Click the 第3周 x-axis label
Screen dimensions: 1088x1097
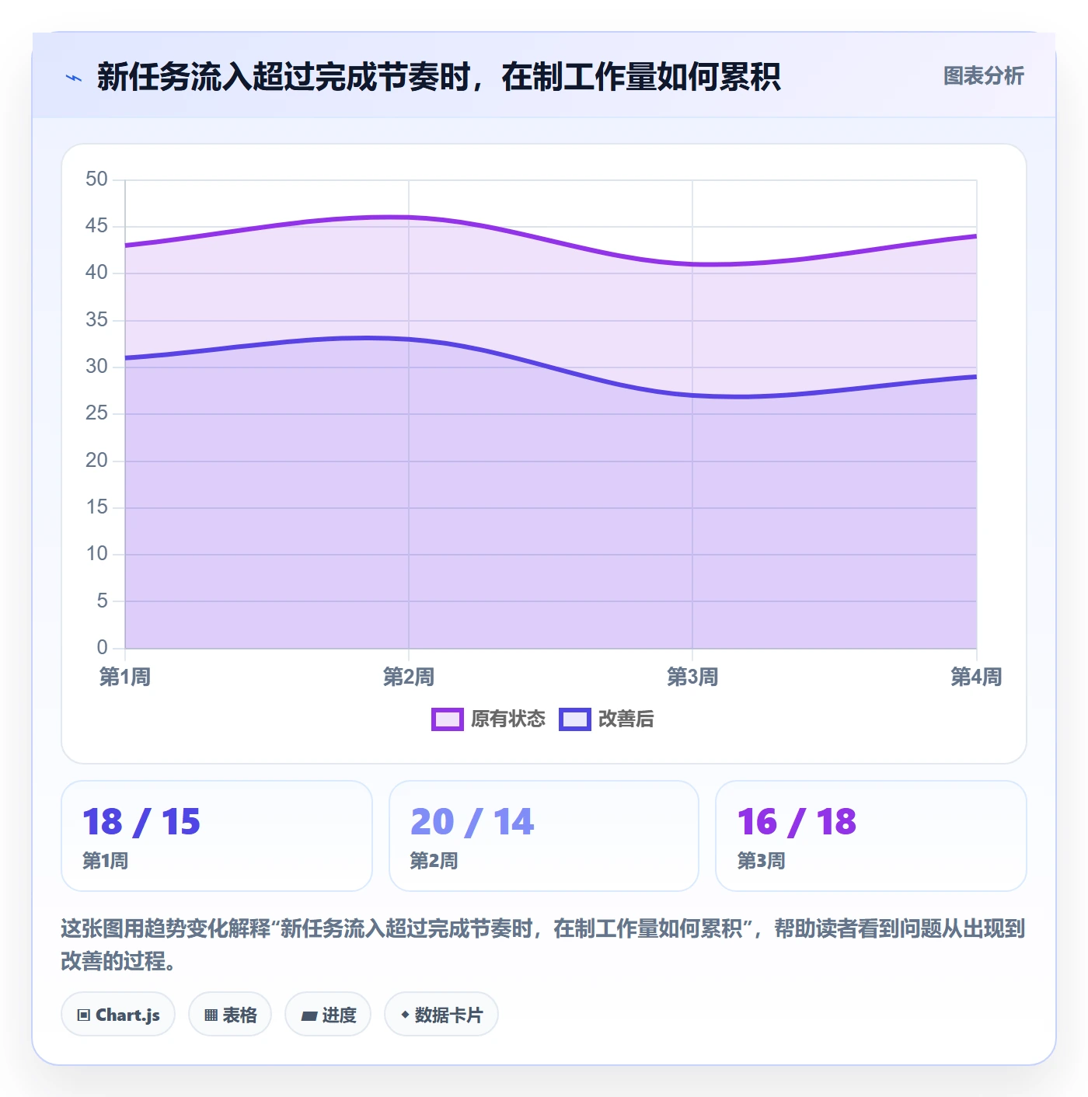[692, 677]
